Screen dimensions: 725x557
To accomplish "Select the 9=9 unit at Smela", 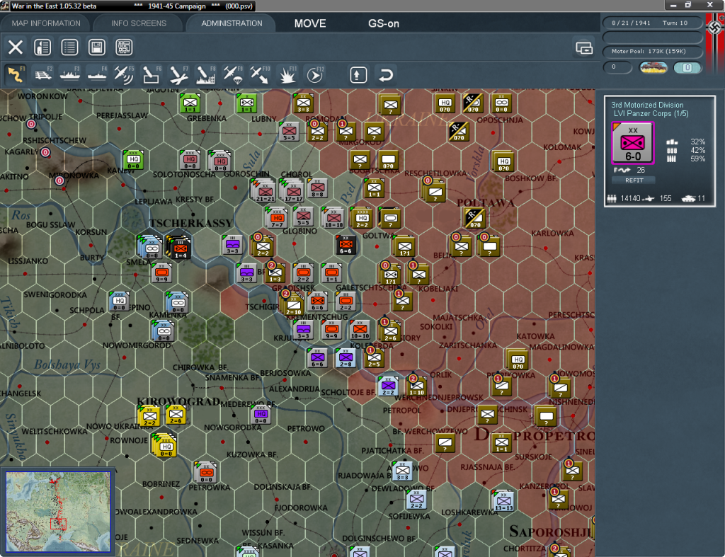I will point(162,272).
